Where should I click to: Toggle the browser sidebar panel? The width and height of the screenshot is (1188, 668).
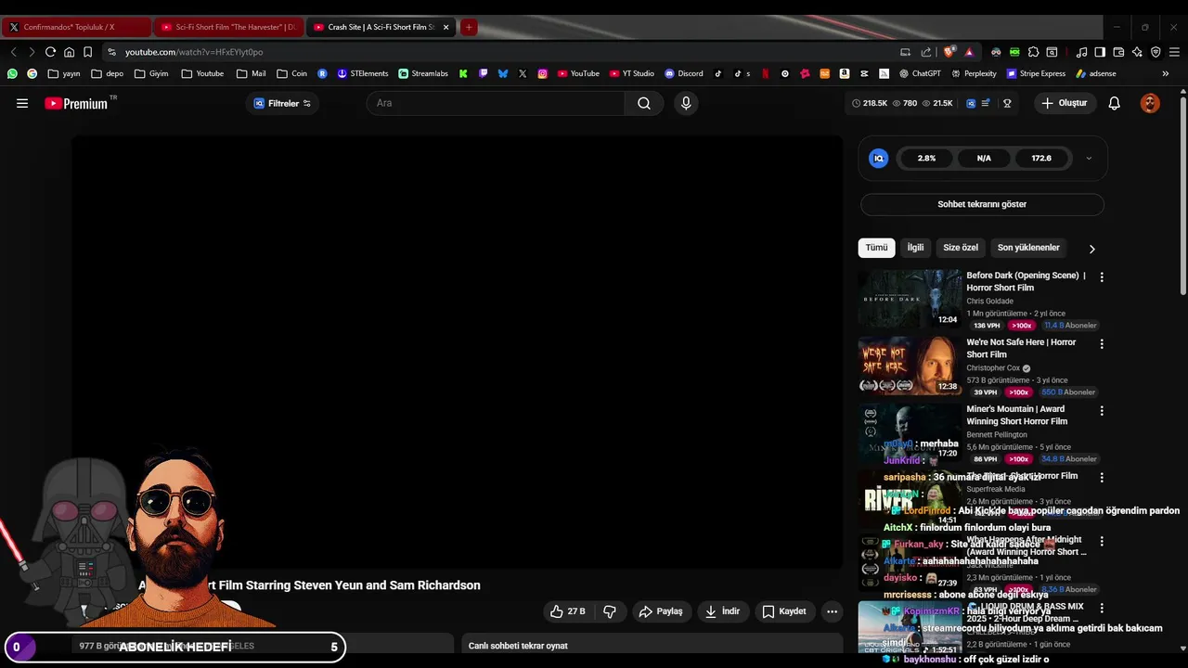(x=1100, y=52)
